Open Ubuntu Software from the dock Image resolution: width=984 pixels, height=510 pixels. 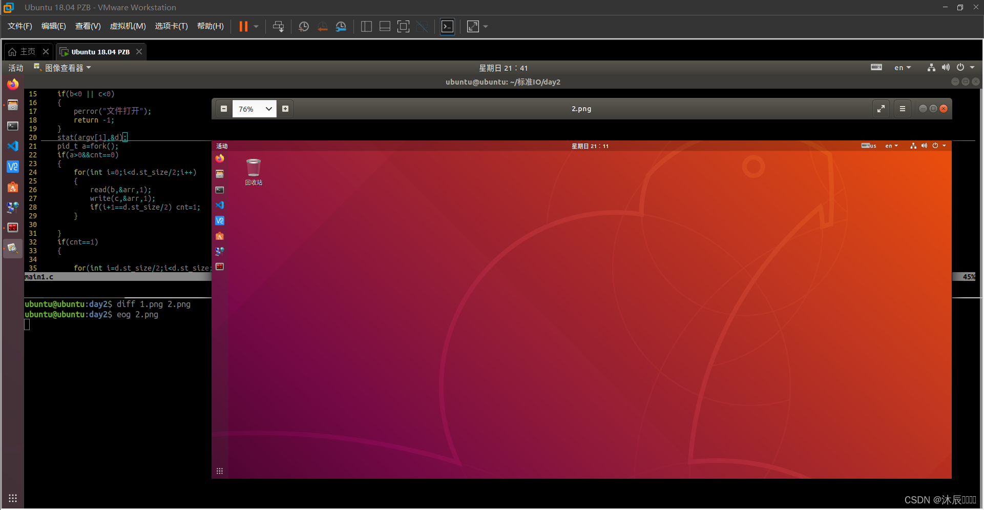click(x=13, y=187)
